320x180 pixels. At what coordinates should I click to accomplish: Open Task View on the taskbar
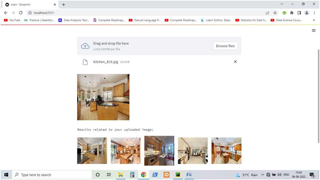tap(109, 175)
